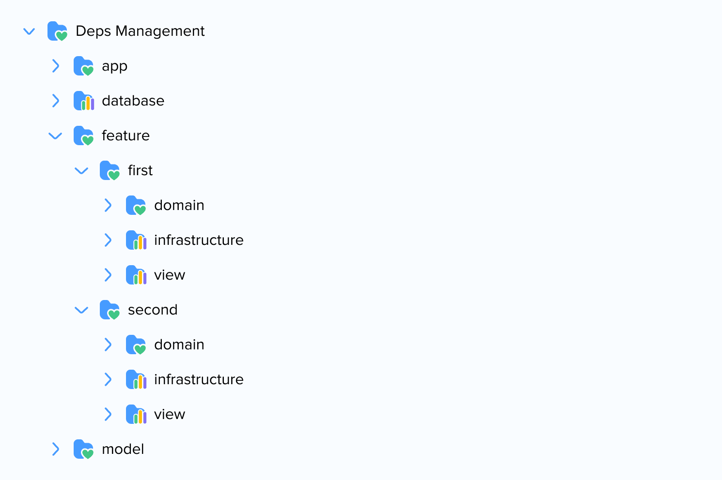Click the folder icon beside second

(x=110, y=310)
